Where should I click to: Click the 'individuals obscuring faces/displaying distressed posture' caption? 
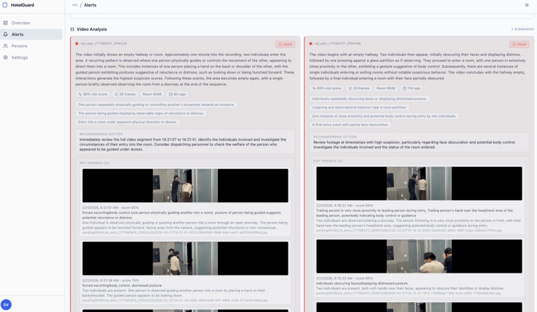pos(362,283)
